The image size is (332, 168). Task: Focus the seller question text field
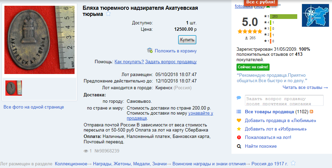284,100
